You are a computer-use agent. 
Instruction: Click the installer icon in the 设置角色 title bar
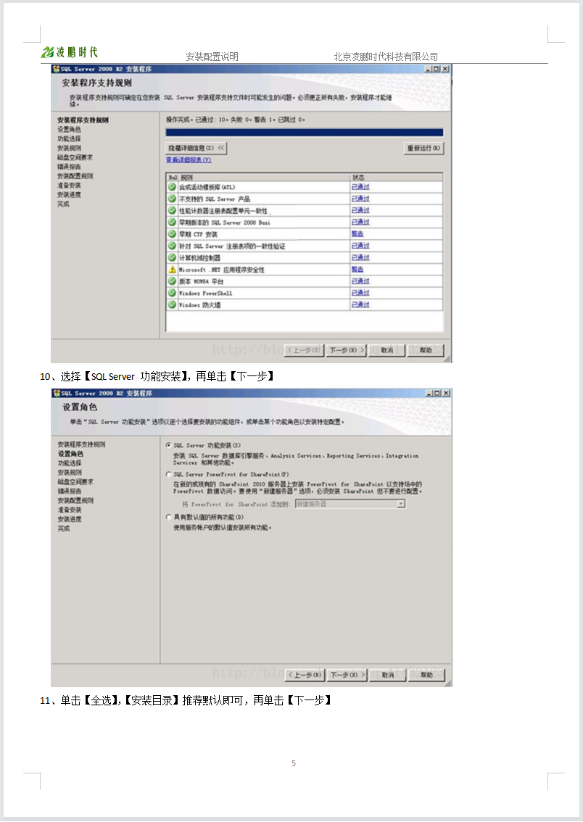coord(56,393)
